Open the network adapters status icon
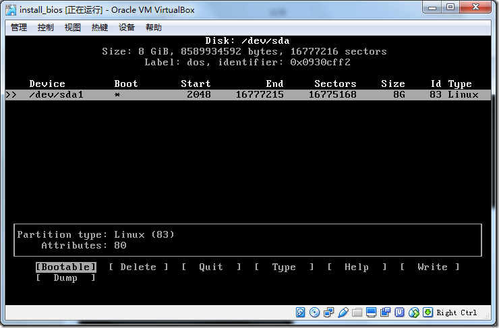 328,313
